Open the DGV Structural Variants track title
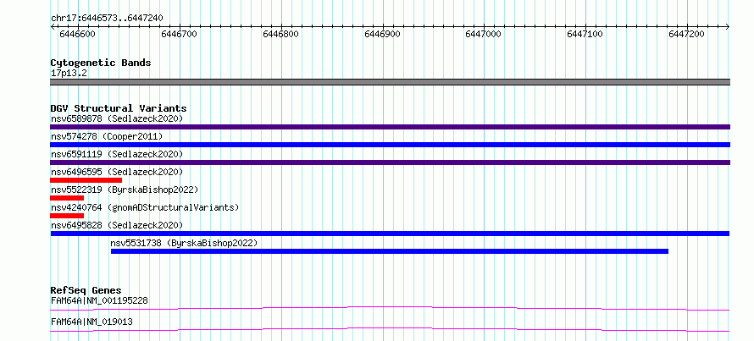754x341 pixels. 119,108
